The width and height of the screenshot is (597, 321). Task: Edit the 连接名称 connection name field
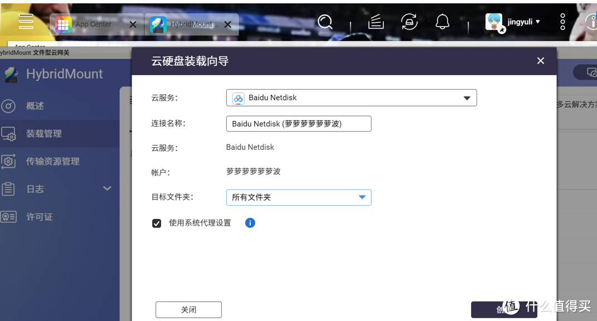pyautogui.click(x=298, y=123)
